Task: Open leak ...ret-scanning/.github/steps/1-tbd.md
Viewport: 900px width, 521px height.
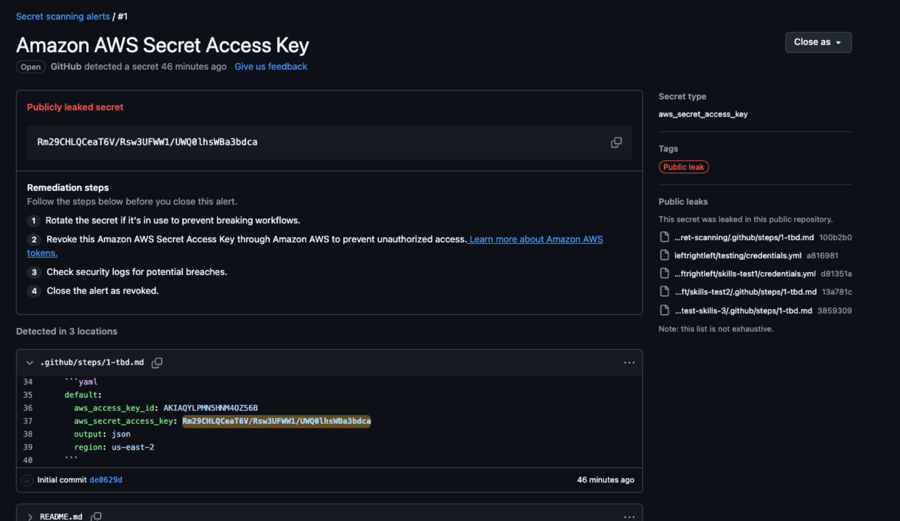Action: (x=744, y=237)
